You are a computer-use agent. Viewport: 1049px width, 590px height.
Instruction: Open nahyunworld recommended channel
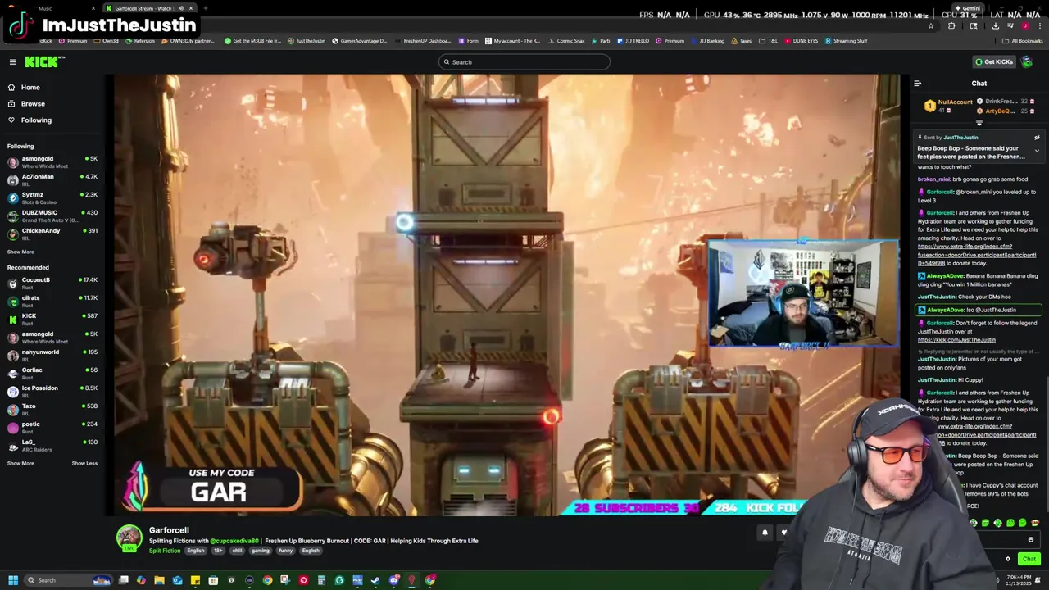(x=52, y=355)
